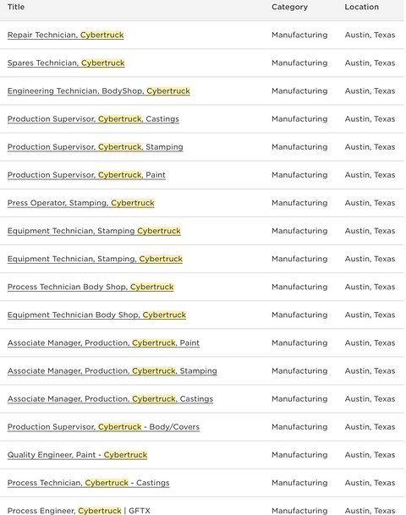Open Equipment Technician Body Shop, Cybertruck link
The image size is (406, 515).
click(x=96, y=315)
